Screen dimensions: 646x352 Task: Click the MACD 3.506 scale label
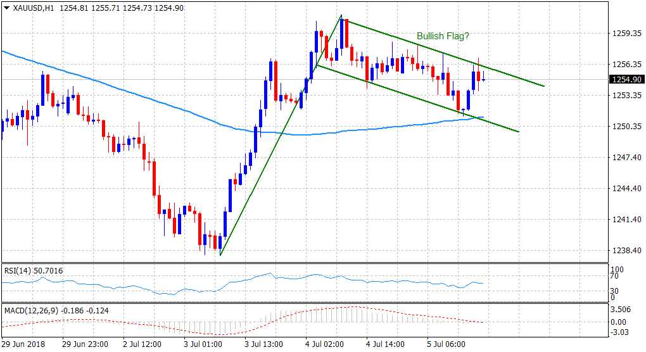(x=621, y=311)
